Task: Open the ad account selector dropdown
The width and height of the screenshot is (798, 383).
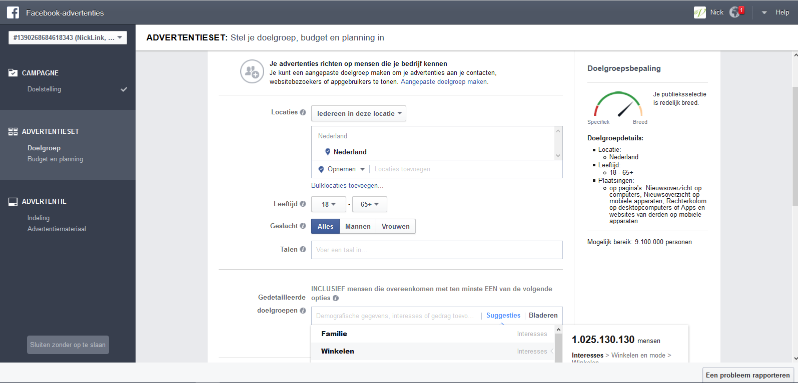Action: tap(68, 37)
